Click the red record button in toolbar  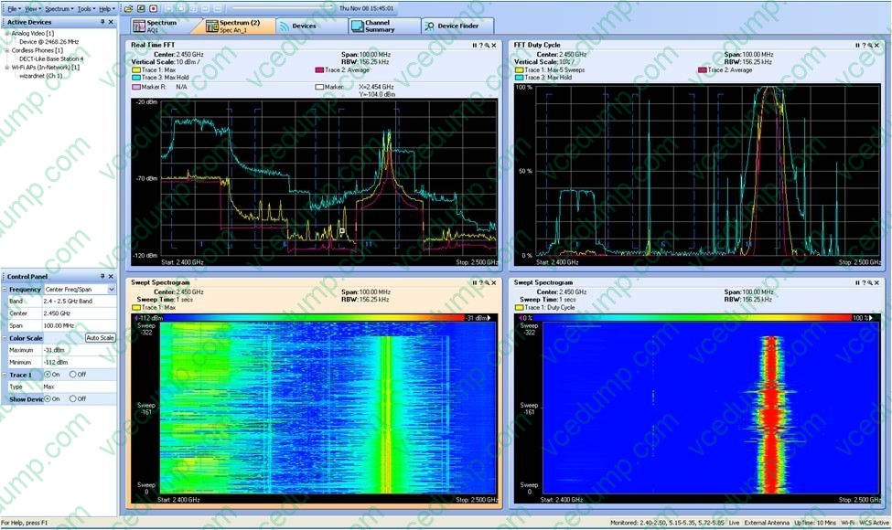click(154, 8)
